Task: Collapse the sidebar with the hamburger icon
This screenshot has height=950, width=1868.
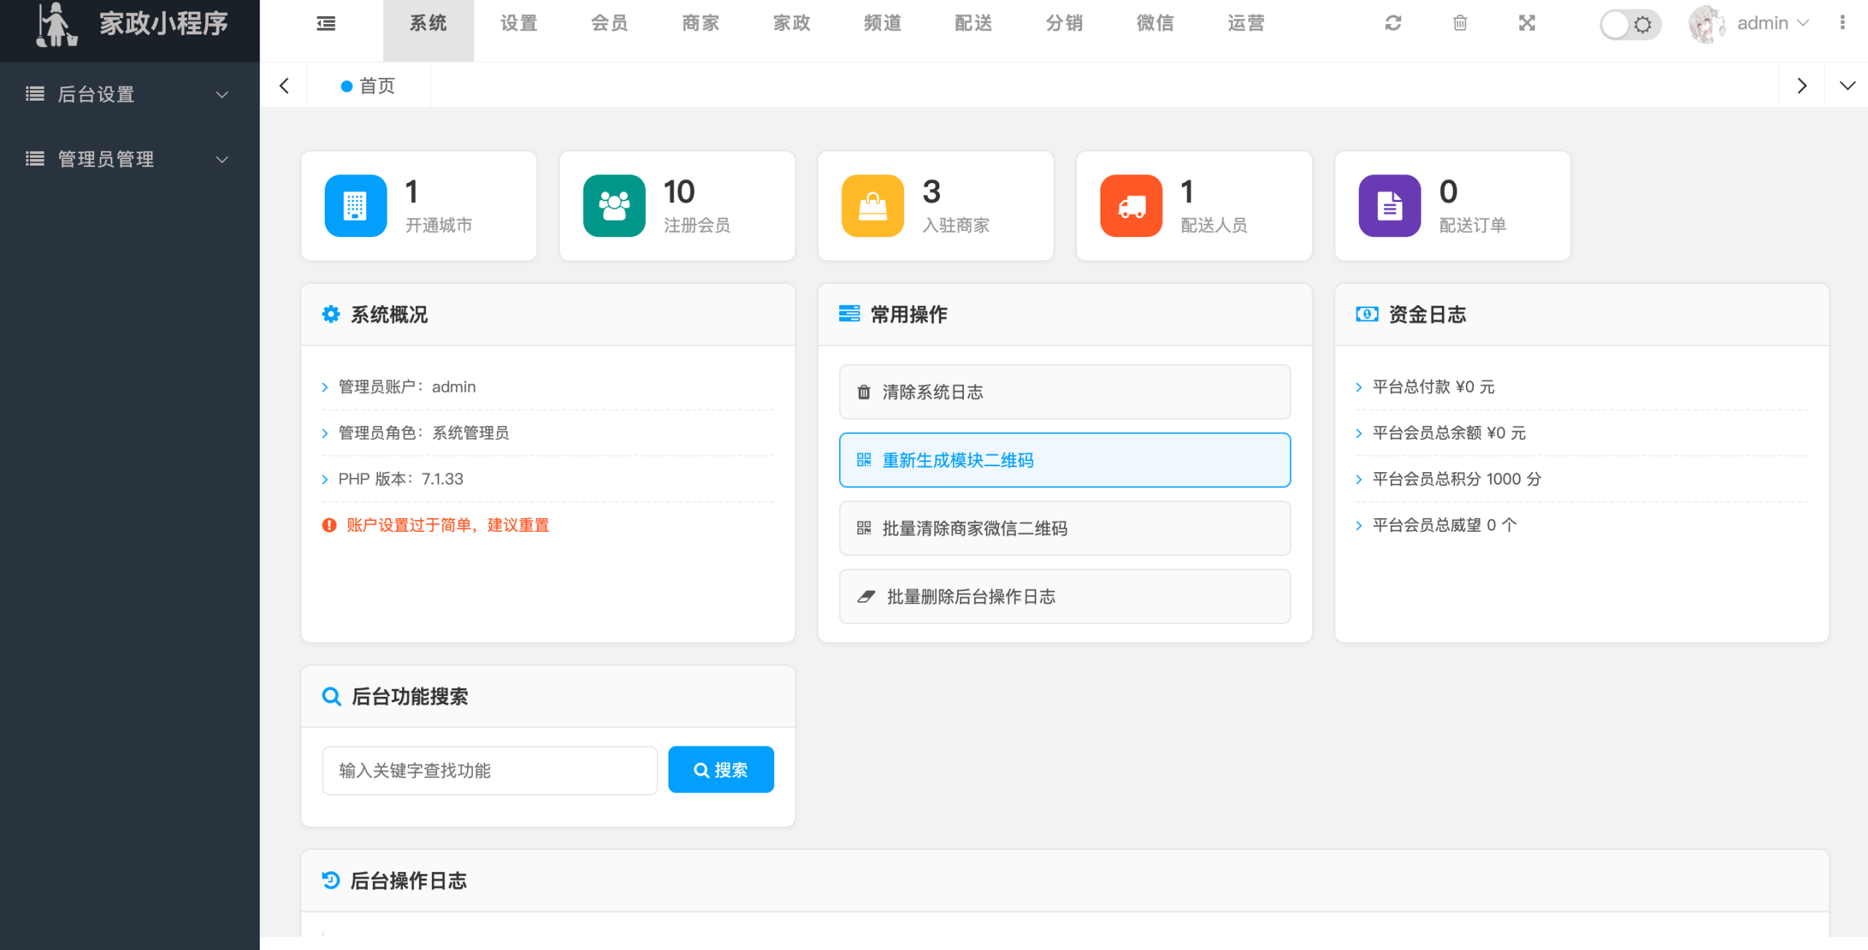Action: pos(326,23)
